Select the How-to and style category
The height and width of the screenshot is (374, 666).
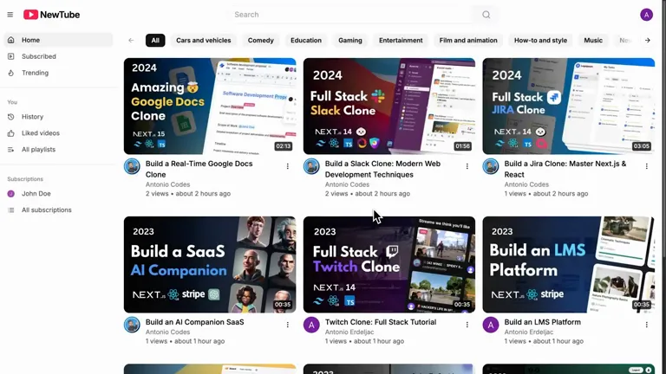coord(540,41)
